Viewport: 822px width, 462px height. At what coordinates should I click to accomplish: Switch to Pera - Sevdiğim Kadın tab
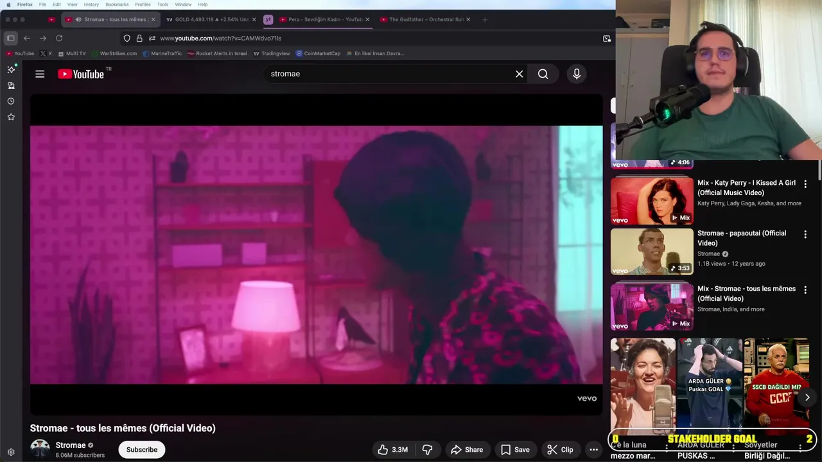point(325,19)
